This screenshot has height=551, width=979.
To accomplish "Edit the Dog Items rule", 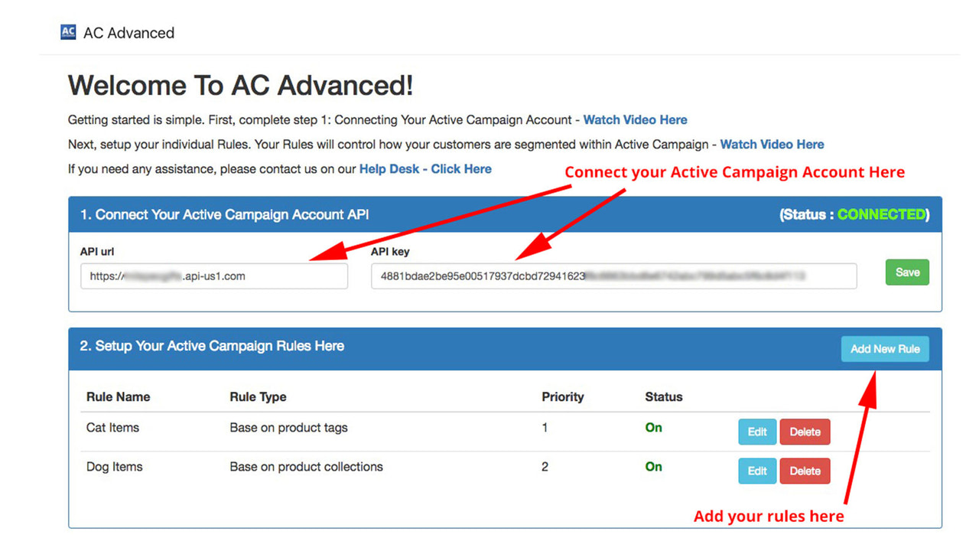I will pyautogui.click(x=757, y=471).
